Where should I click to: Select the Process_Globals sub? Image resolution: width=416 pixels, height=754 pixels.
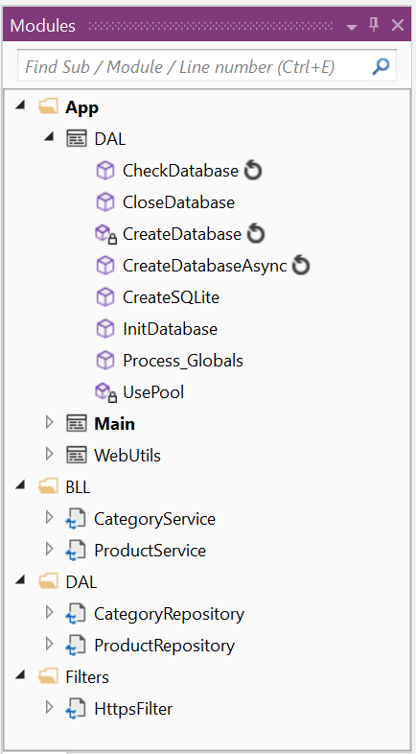(183, 361)
